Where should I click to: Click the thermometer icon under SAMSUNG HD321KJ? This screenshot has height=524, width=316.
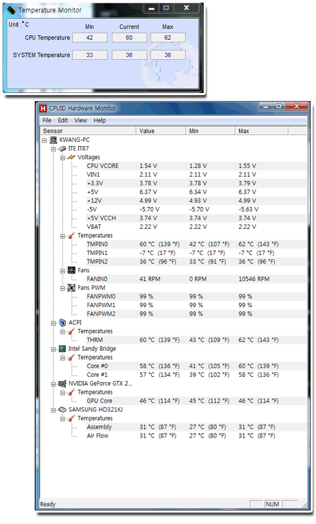pos(72,418)
